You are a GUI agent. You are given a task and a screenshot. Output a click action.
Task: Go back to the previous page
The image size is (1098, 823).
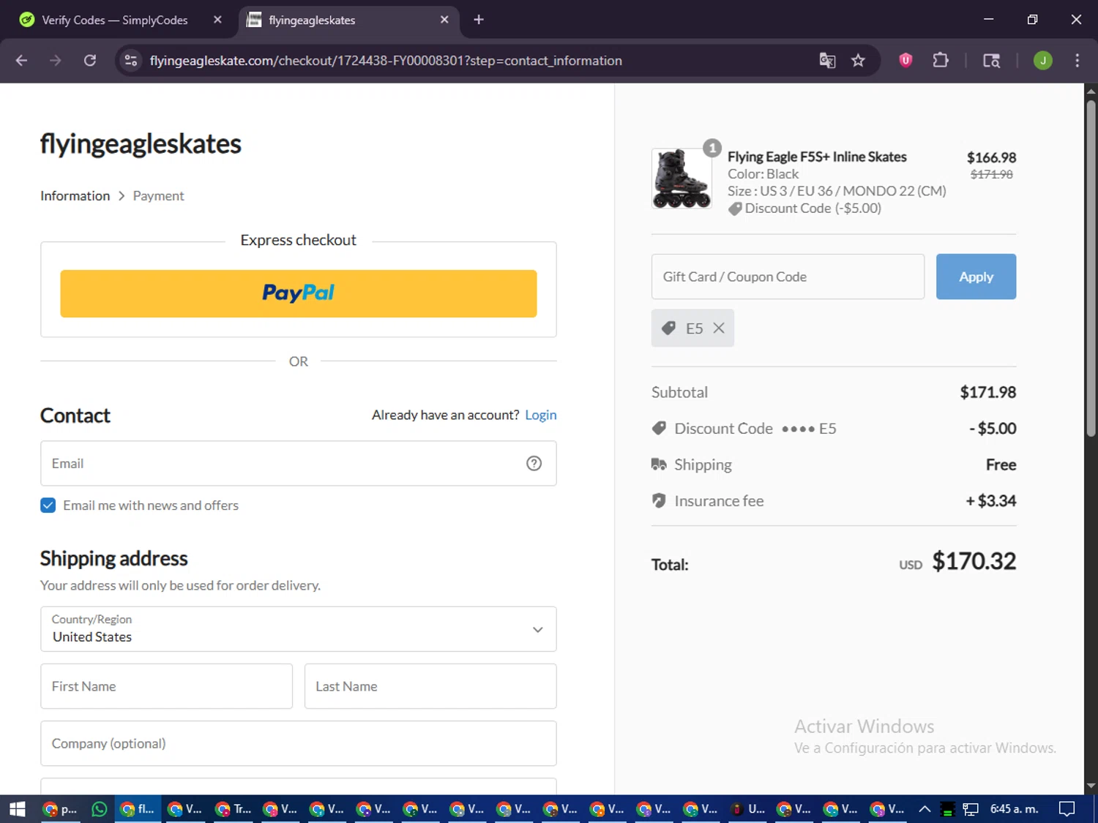tap(21, 61)
